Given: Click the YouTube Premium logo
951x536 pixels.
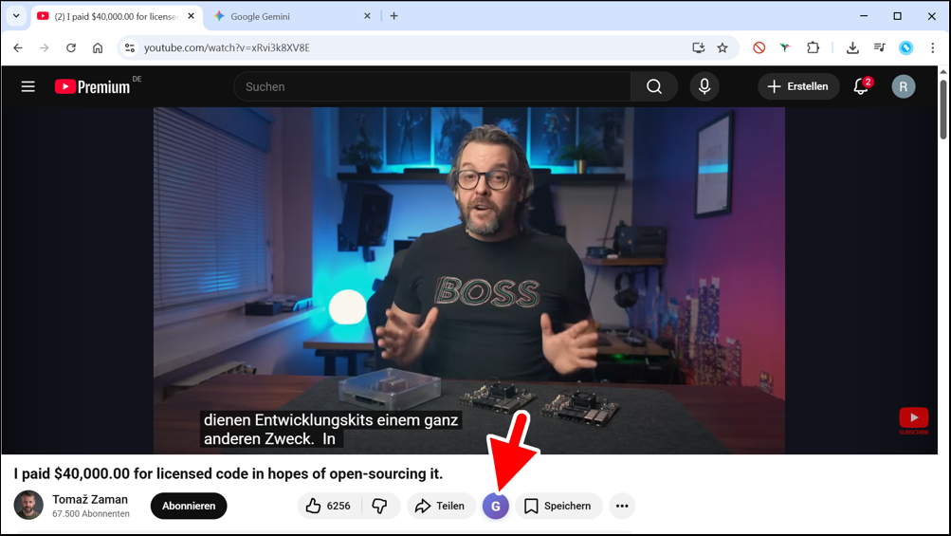Looking at the screenshot, I should click(x=92, y=86).
